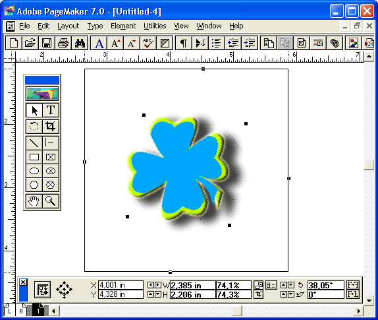Activate the Zoom magnifier tool
The width and height of the screenshot is (378, 320).
tap(51, 201)
